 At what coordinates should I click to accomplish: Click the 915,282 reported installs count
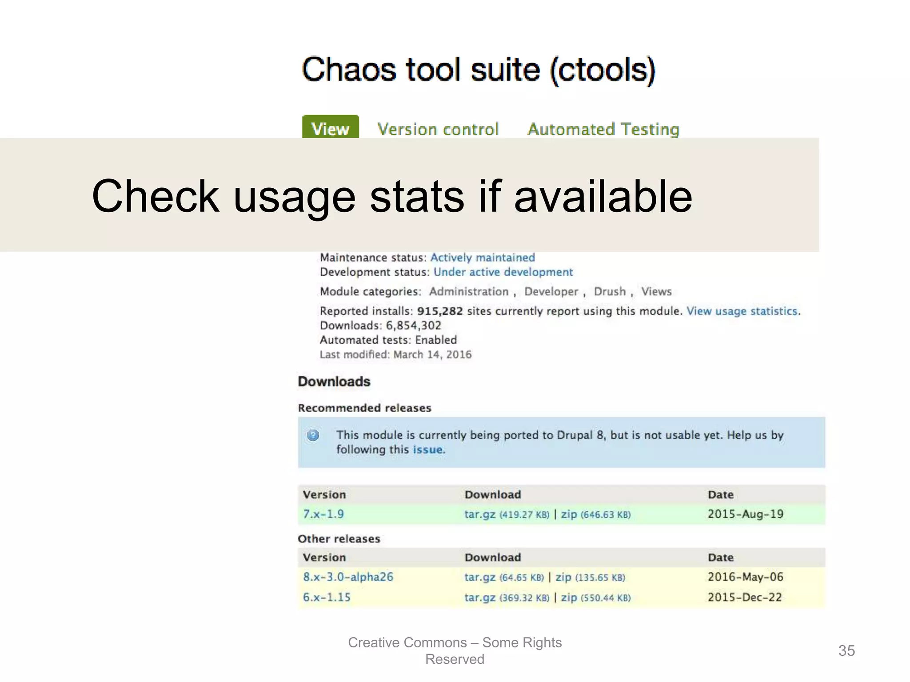tap(440, 311)
